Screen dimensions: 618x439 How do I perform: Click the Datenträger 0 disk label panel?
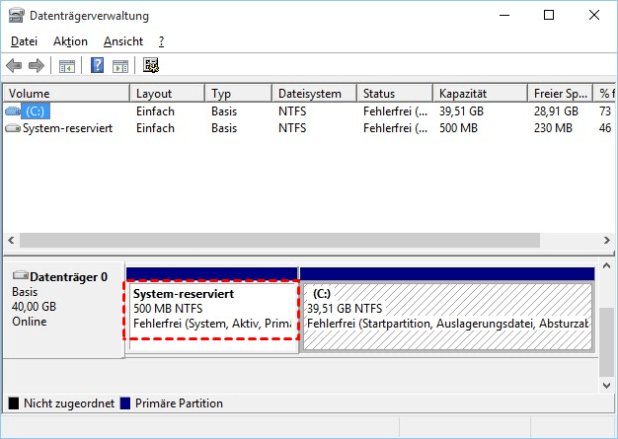pyautogui.click(x=64, y=310)
